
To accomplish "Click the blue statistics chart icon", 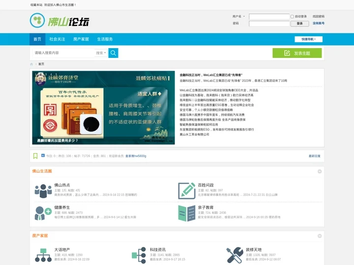I will coord(43,156).
